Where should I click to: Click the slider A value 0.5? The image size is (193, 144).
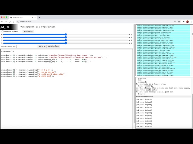[x=131, y=34]
